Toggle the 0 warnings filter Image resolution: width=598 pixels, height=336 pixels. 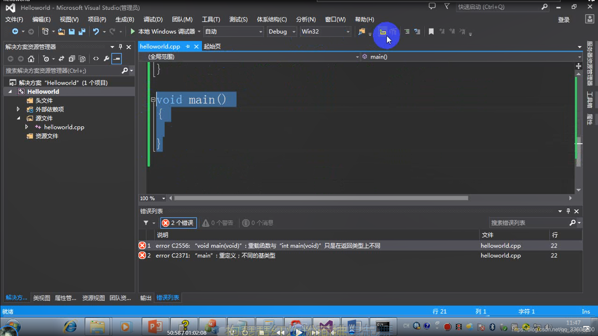click(218, 223)
